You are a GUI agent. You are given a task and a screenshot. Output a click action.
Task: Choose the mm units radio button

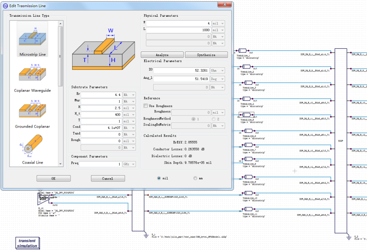pos(195,178)
